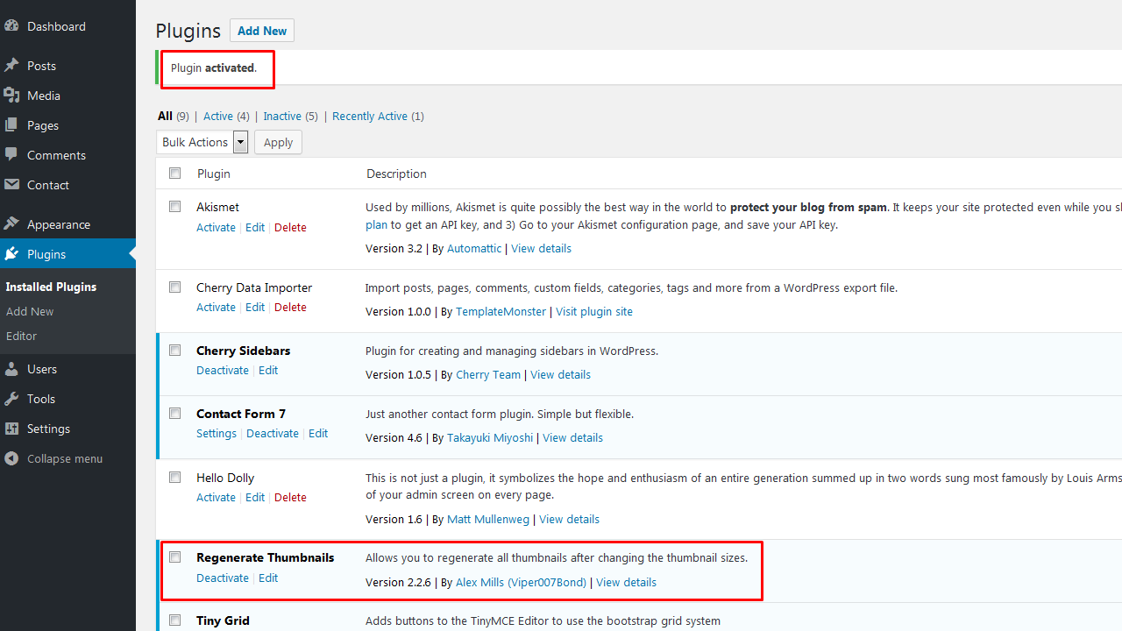Click the Tools wrench icon
The width and height of the screenshot is (1122, 631).
[x=11, y=399]
